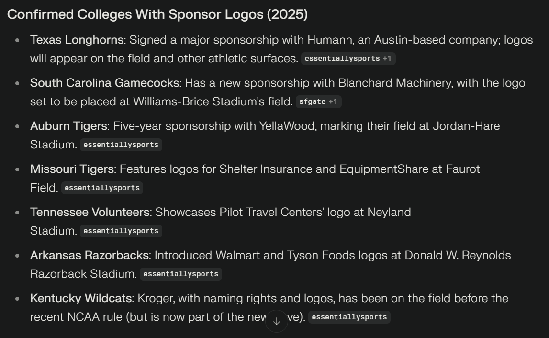Click Blanchard Machinery in the South Carolina entry
Viewport: 549px width, 338px height.
394,83
